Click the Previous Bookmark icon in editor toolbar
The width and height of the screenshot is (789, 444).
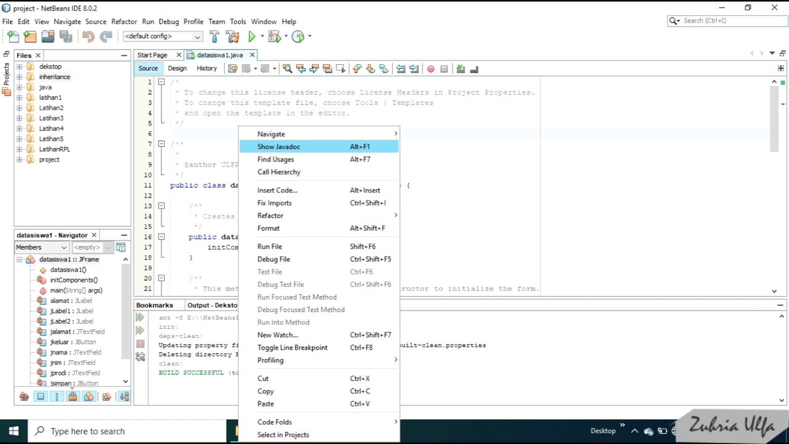pos(357,68)
